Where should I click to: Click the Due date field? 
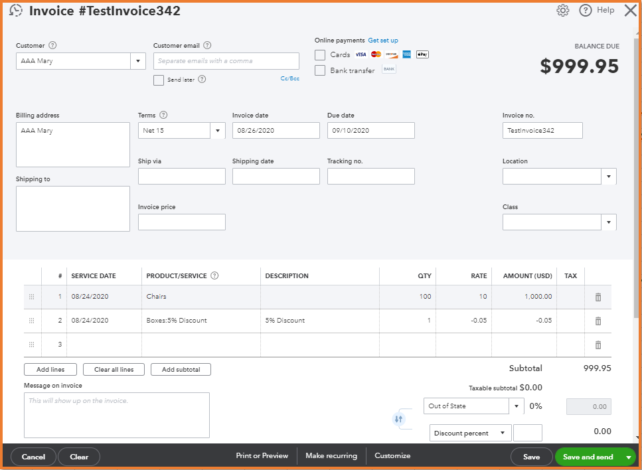[371, 131]
